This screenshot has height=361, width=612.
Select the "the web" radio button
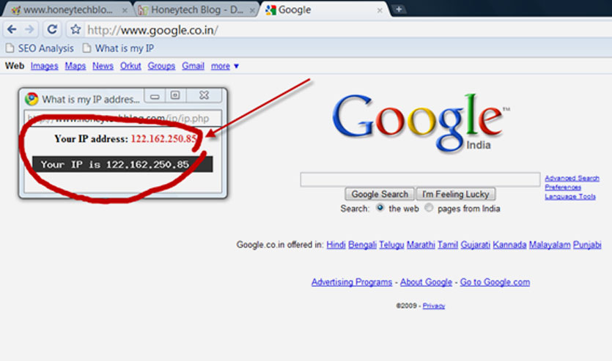[x=380, y=207]
